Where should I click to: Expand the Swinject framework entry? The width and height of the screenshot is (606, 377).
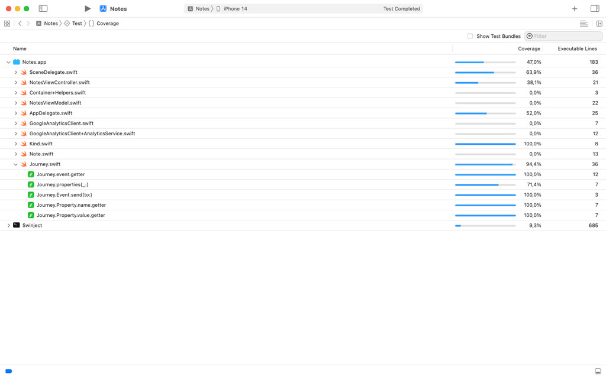coord(8,225)
